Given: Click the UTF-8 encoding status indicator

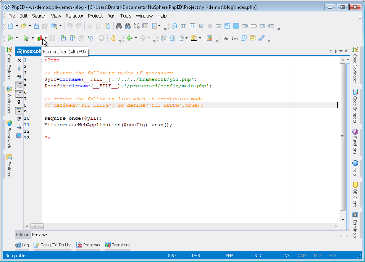Looking at the screenshot, I should pyautogui.click(x=194, y=256).
